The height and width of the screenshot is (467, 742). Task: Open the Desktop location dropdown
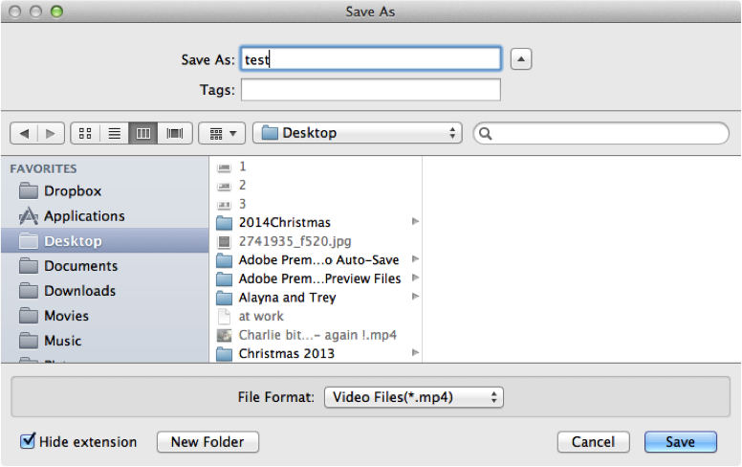[x=360, y=133]
